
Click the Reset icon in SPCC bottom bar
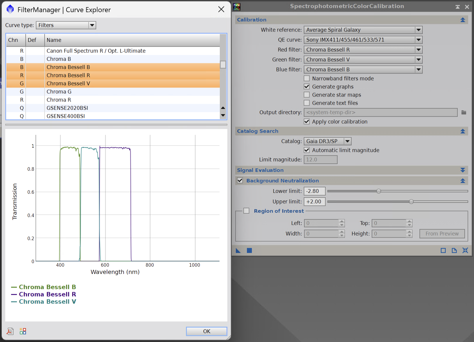465,250
